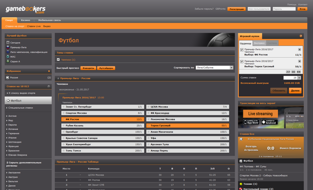Deselect the highlighted Терек Грозный 50/1 odds

pos(187,126)
